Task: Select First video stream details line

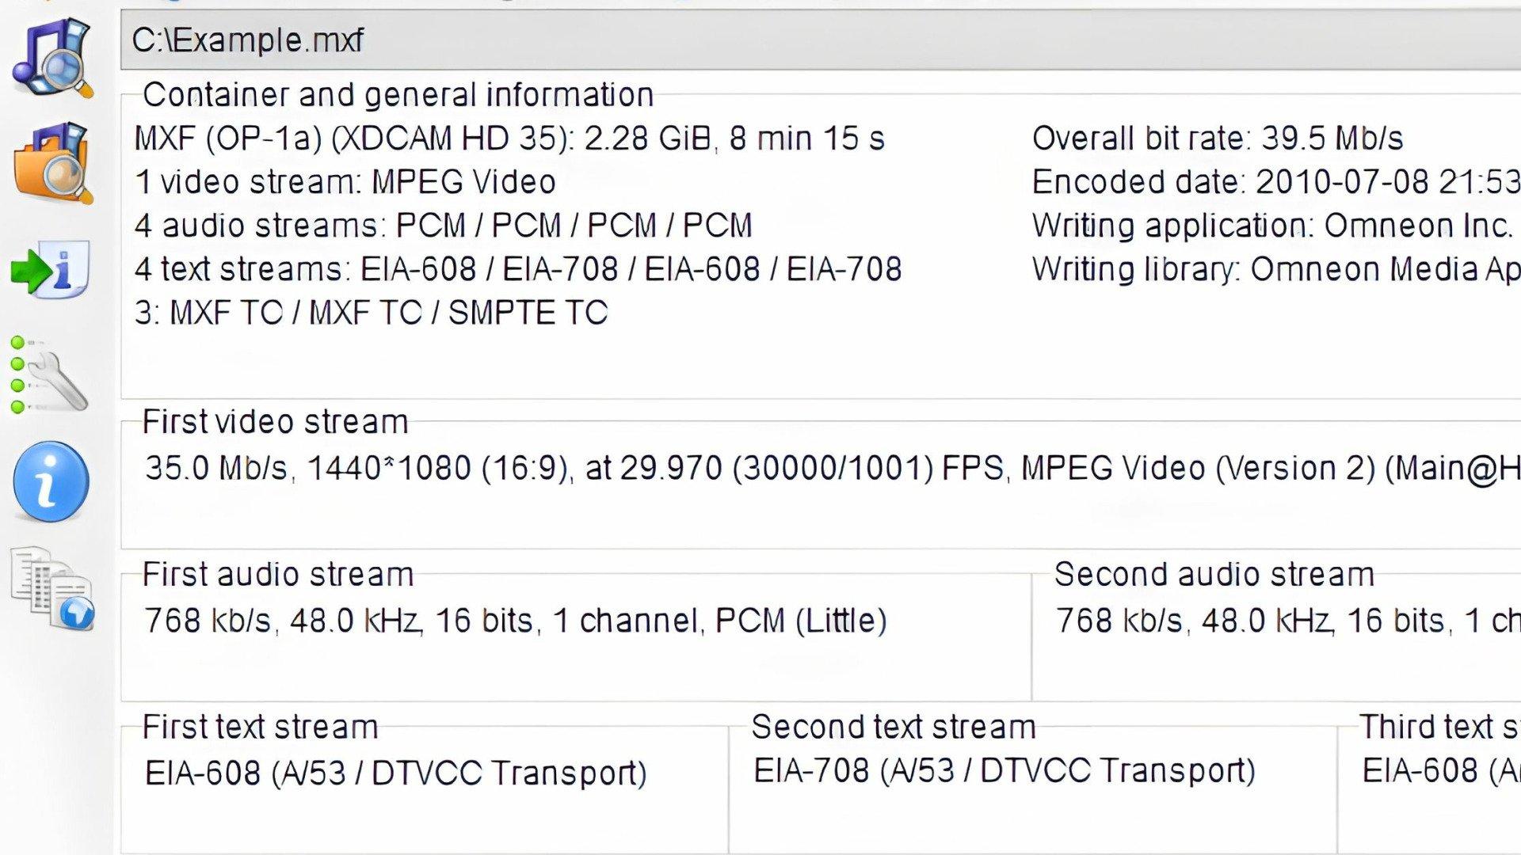Action: tap(833, 468)
